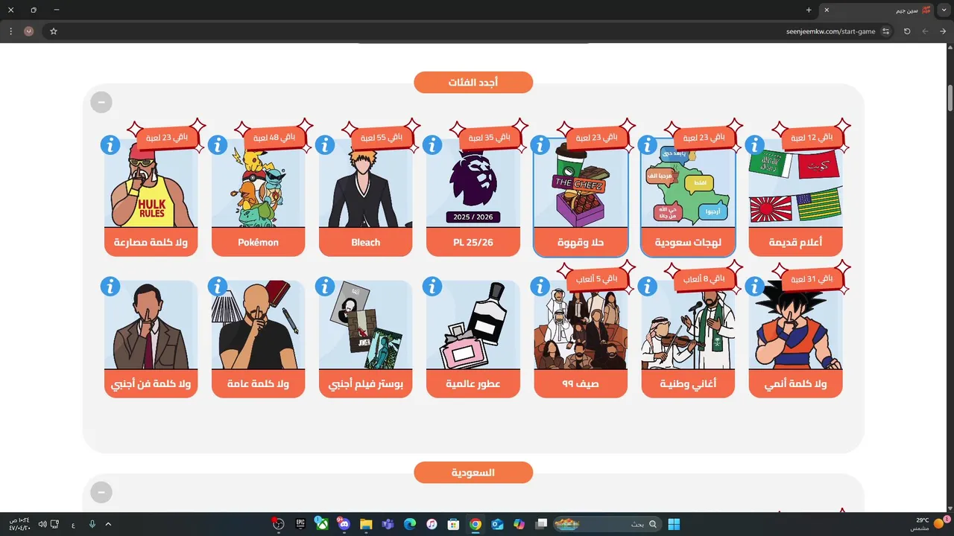Click the عطور عالمية orange label

click(473, 383)
